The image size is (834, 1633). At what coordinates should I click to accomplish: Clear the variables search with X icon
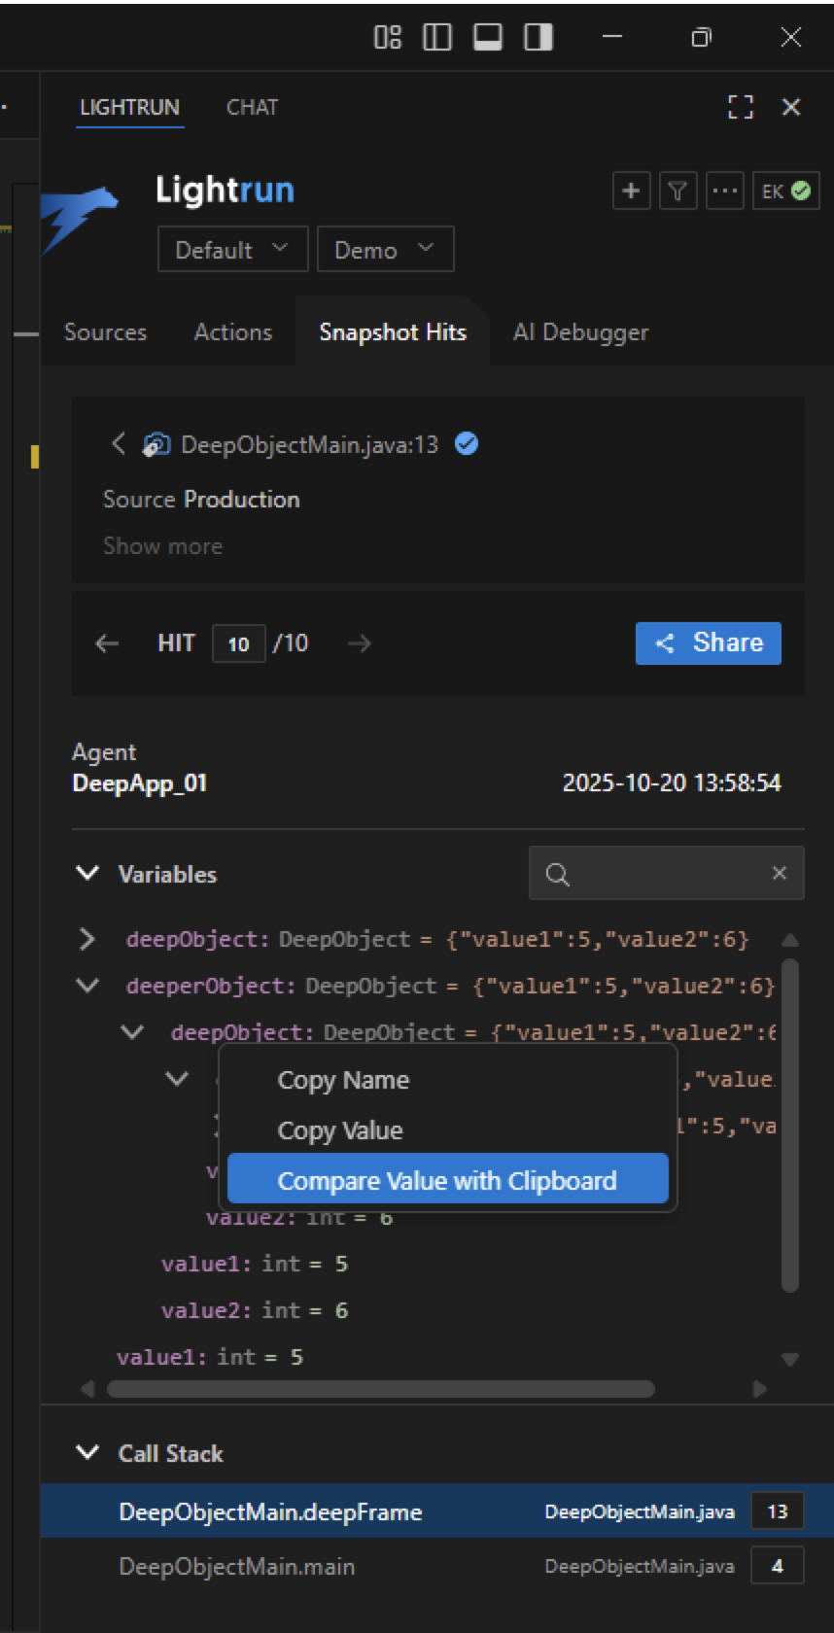click(x=779, y=873)
